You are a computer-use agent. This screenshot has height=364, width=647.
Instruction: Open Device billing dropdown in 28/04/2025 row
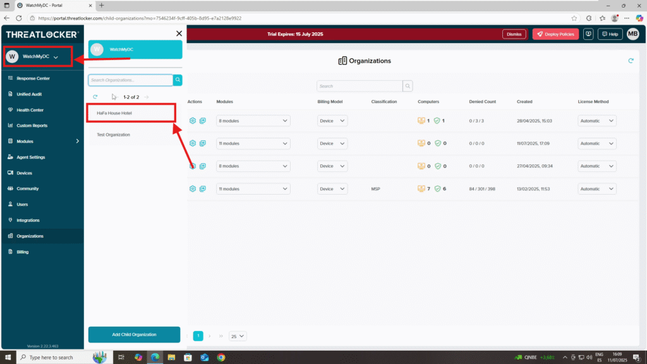pos(332,121)
